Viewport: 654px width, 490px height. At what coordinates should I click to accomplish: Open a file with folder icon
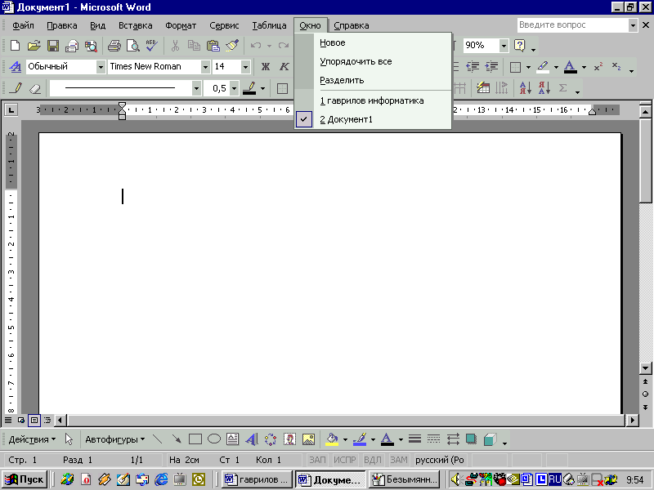click(34, 45)
